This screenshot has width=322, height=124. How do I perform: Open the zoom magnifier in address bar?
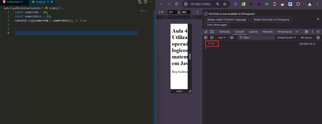pyautogui.click(x=218, y=4)
